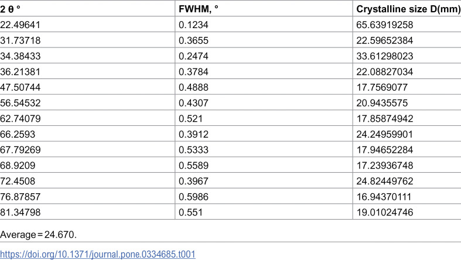Image resolution: width=461 pixels, height=260 pixels.
Task: Select the 47.50744 cell
Action: tap(21, 87)
